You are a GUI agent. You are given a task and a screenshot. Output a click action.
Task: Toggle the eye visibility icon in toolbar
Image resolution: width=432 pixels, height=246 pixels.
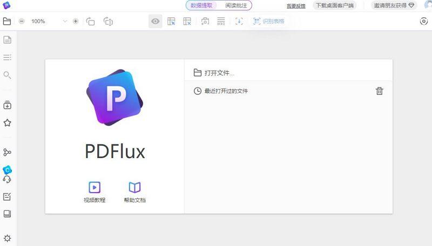(156, 21)
